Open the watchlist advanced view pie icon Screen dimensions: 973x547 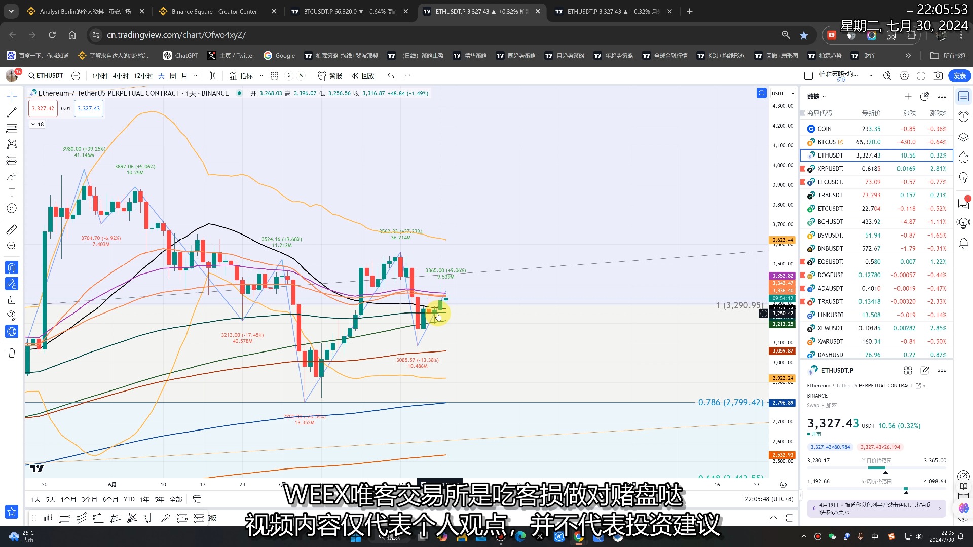[925, 96]
